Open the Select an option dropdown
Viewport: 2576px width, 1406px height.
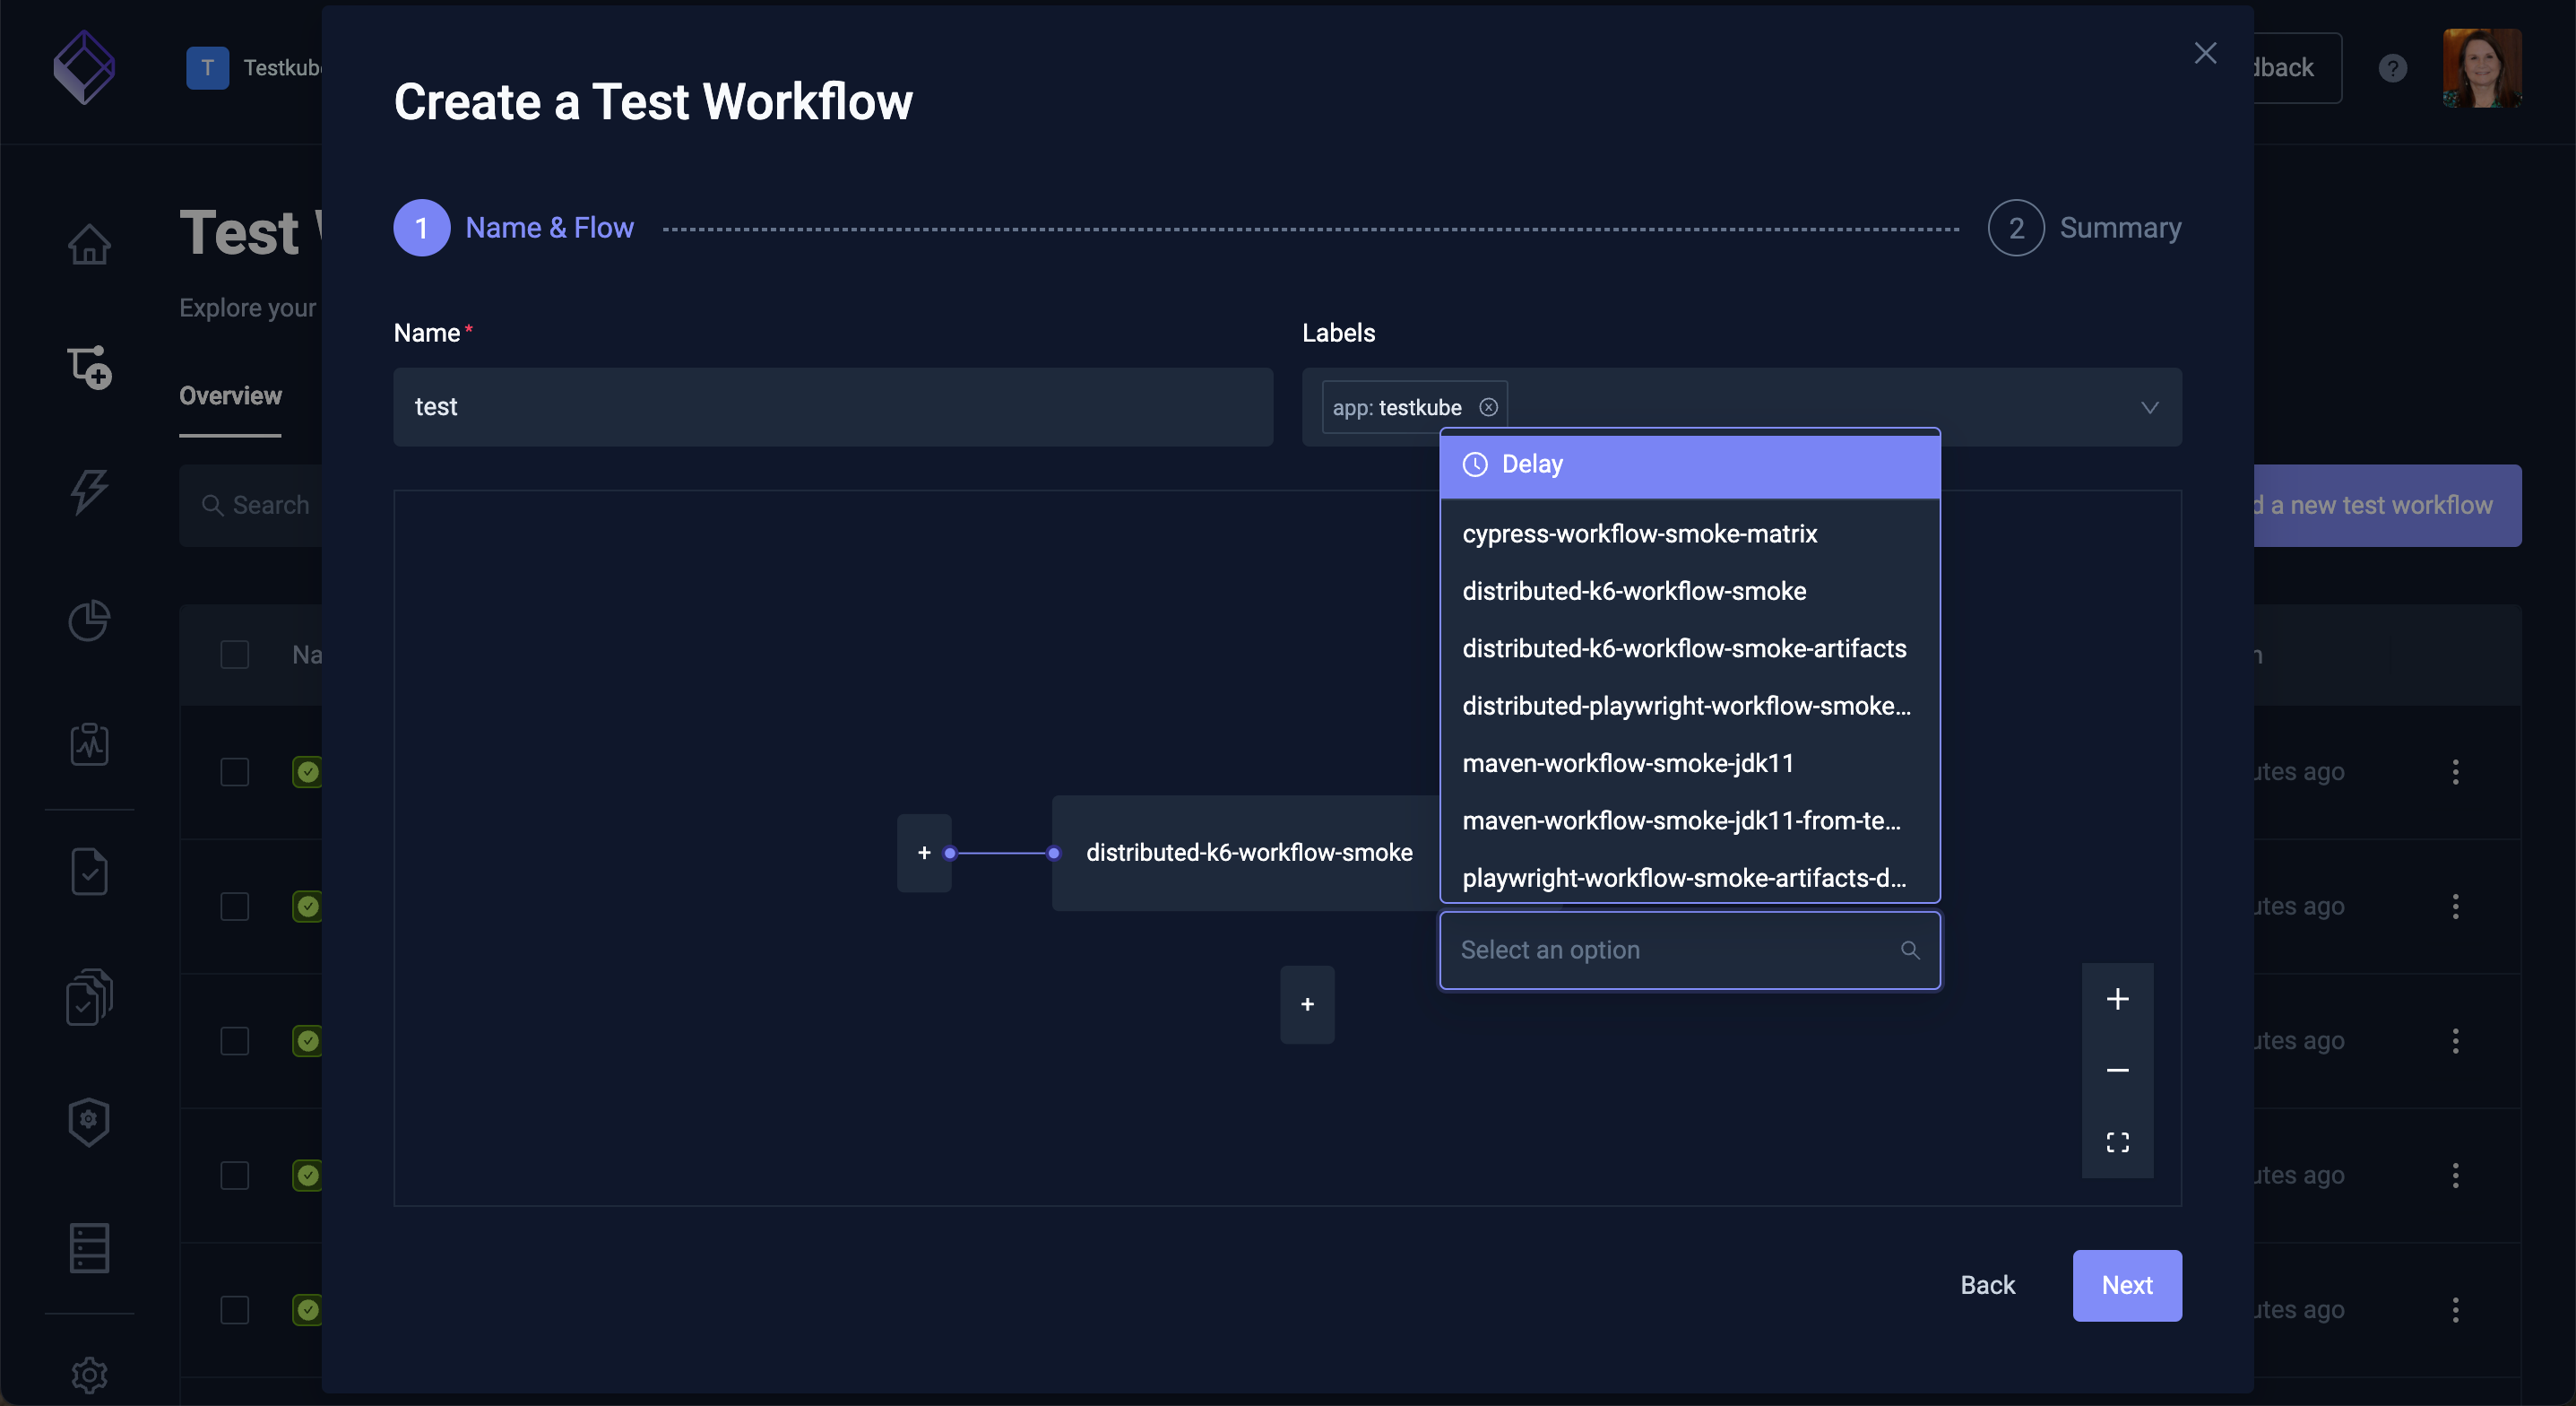[x=1689, y=950]
